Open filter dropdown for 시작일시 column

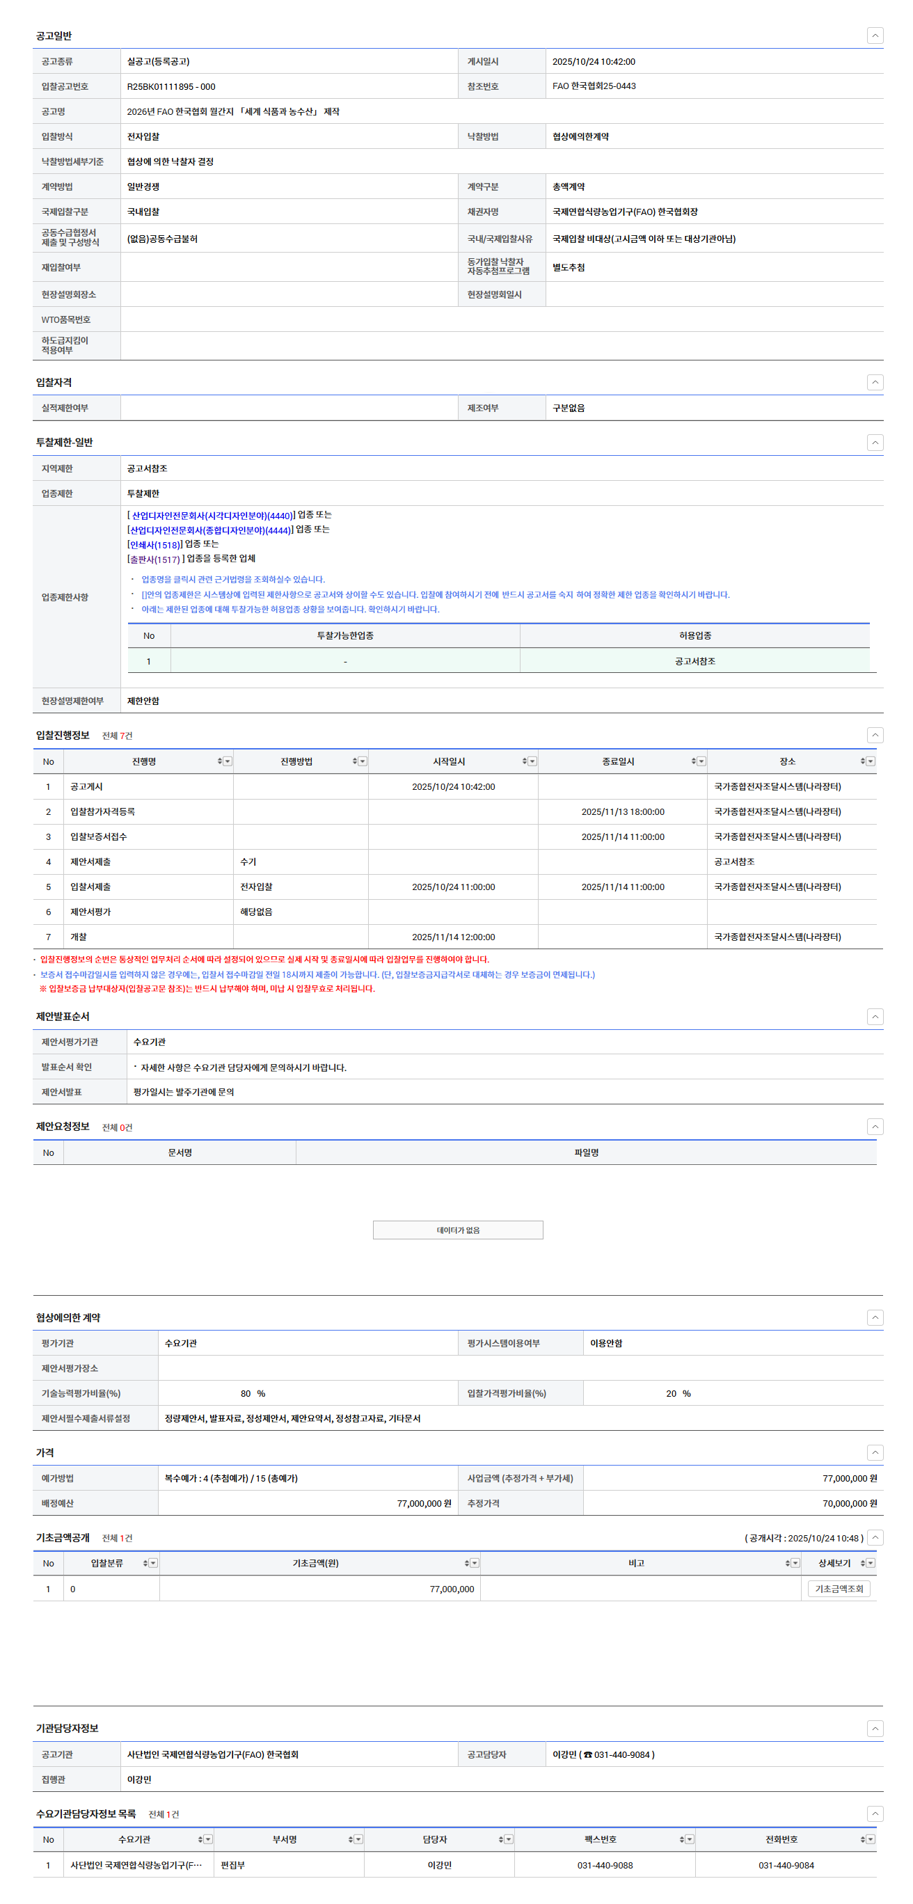pos(532,761)
